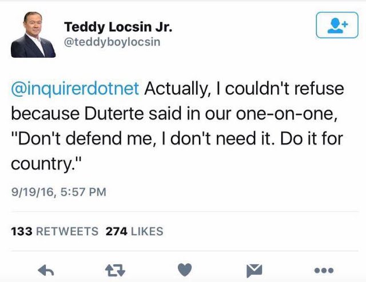Open the @inquirerdotnet mention link
The width and height of the screenshot is (366, 282).
point(75,89)
